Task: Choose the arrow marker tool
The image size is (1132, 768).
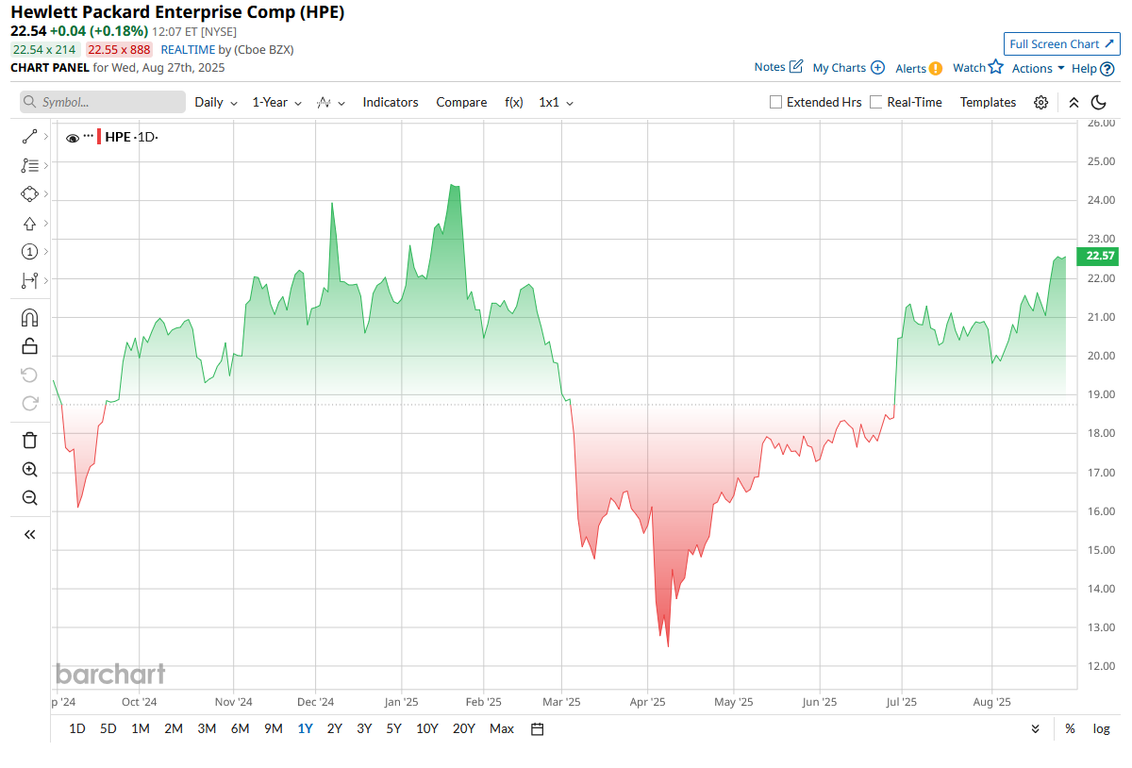Action: point(29,224)
